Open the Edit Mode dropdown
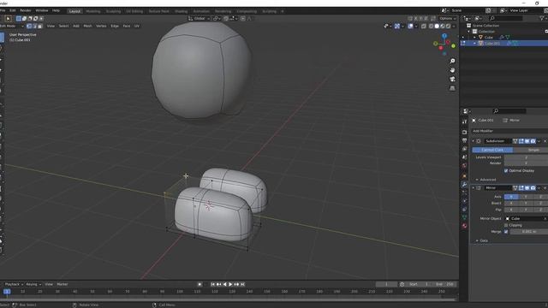The width and height of the screenshot is (548, 308). coord(11,26)
